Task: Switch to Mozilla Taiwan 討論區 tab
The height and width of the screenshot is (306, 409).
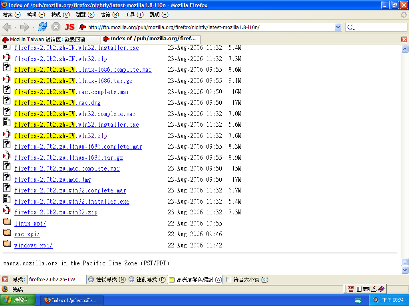Action: pyautogui.click(x=51, y=39)
